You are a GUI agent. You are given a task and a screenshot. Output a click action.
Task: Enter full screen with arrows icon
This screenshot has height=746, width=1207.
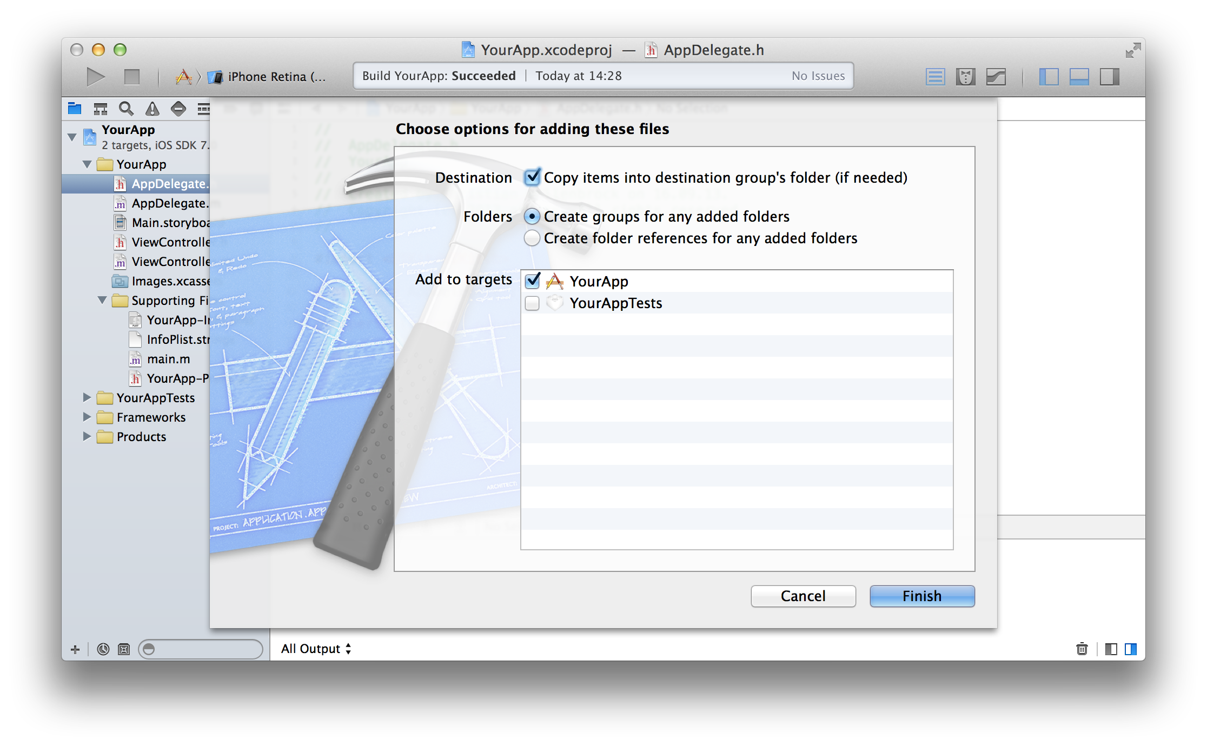pos(1132,50)
